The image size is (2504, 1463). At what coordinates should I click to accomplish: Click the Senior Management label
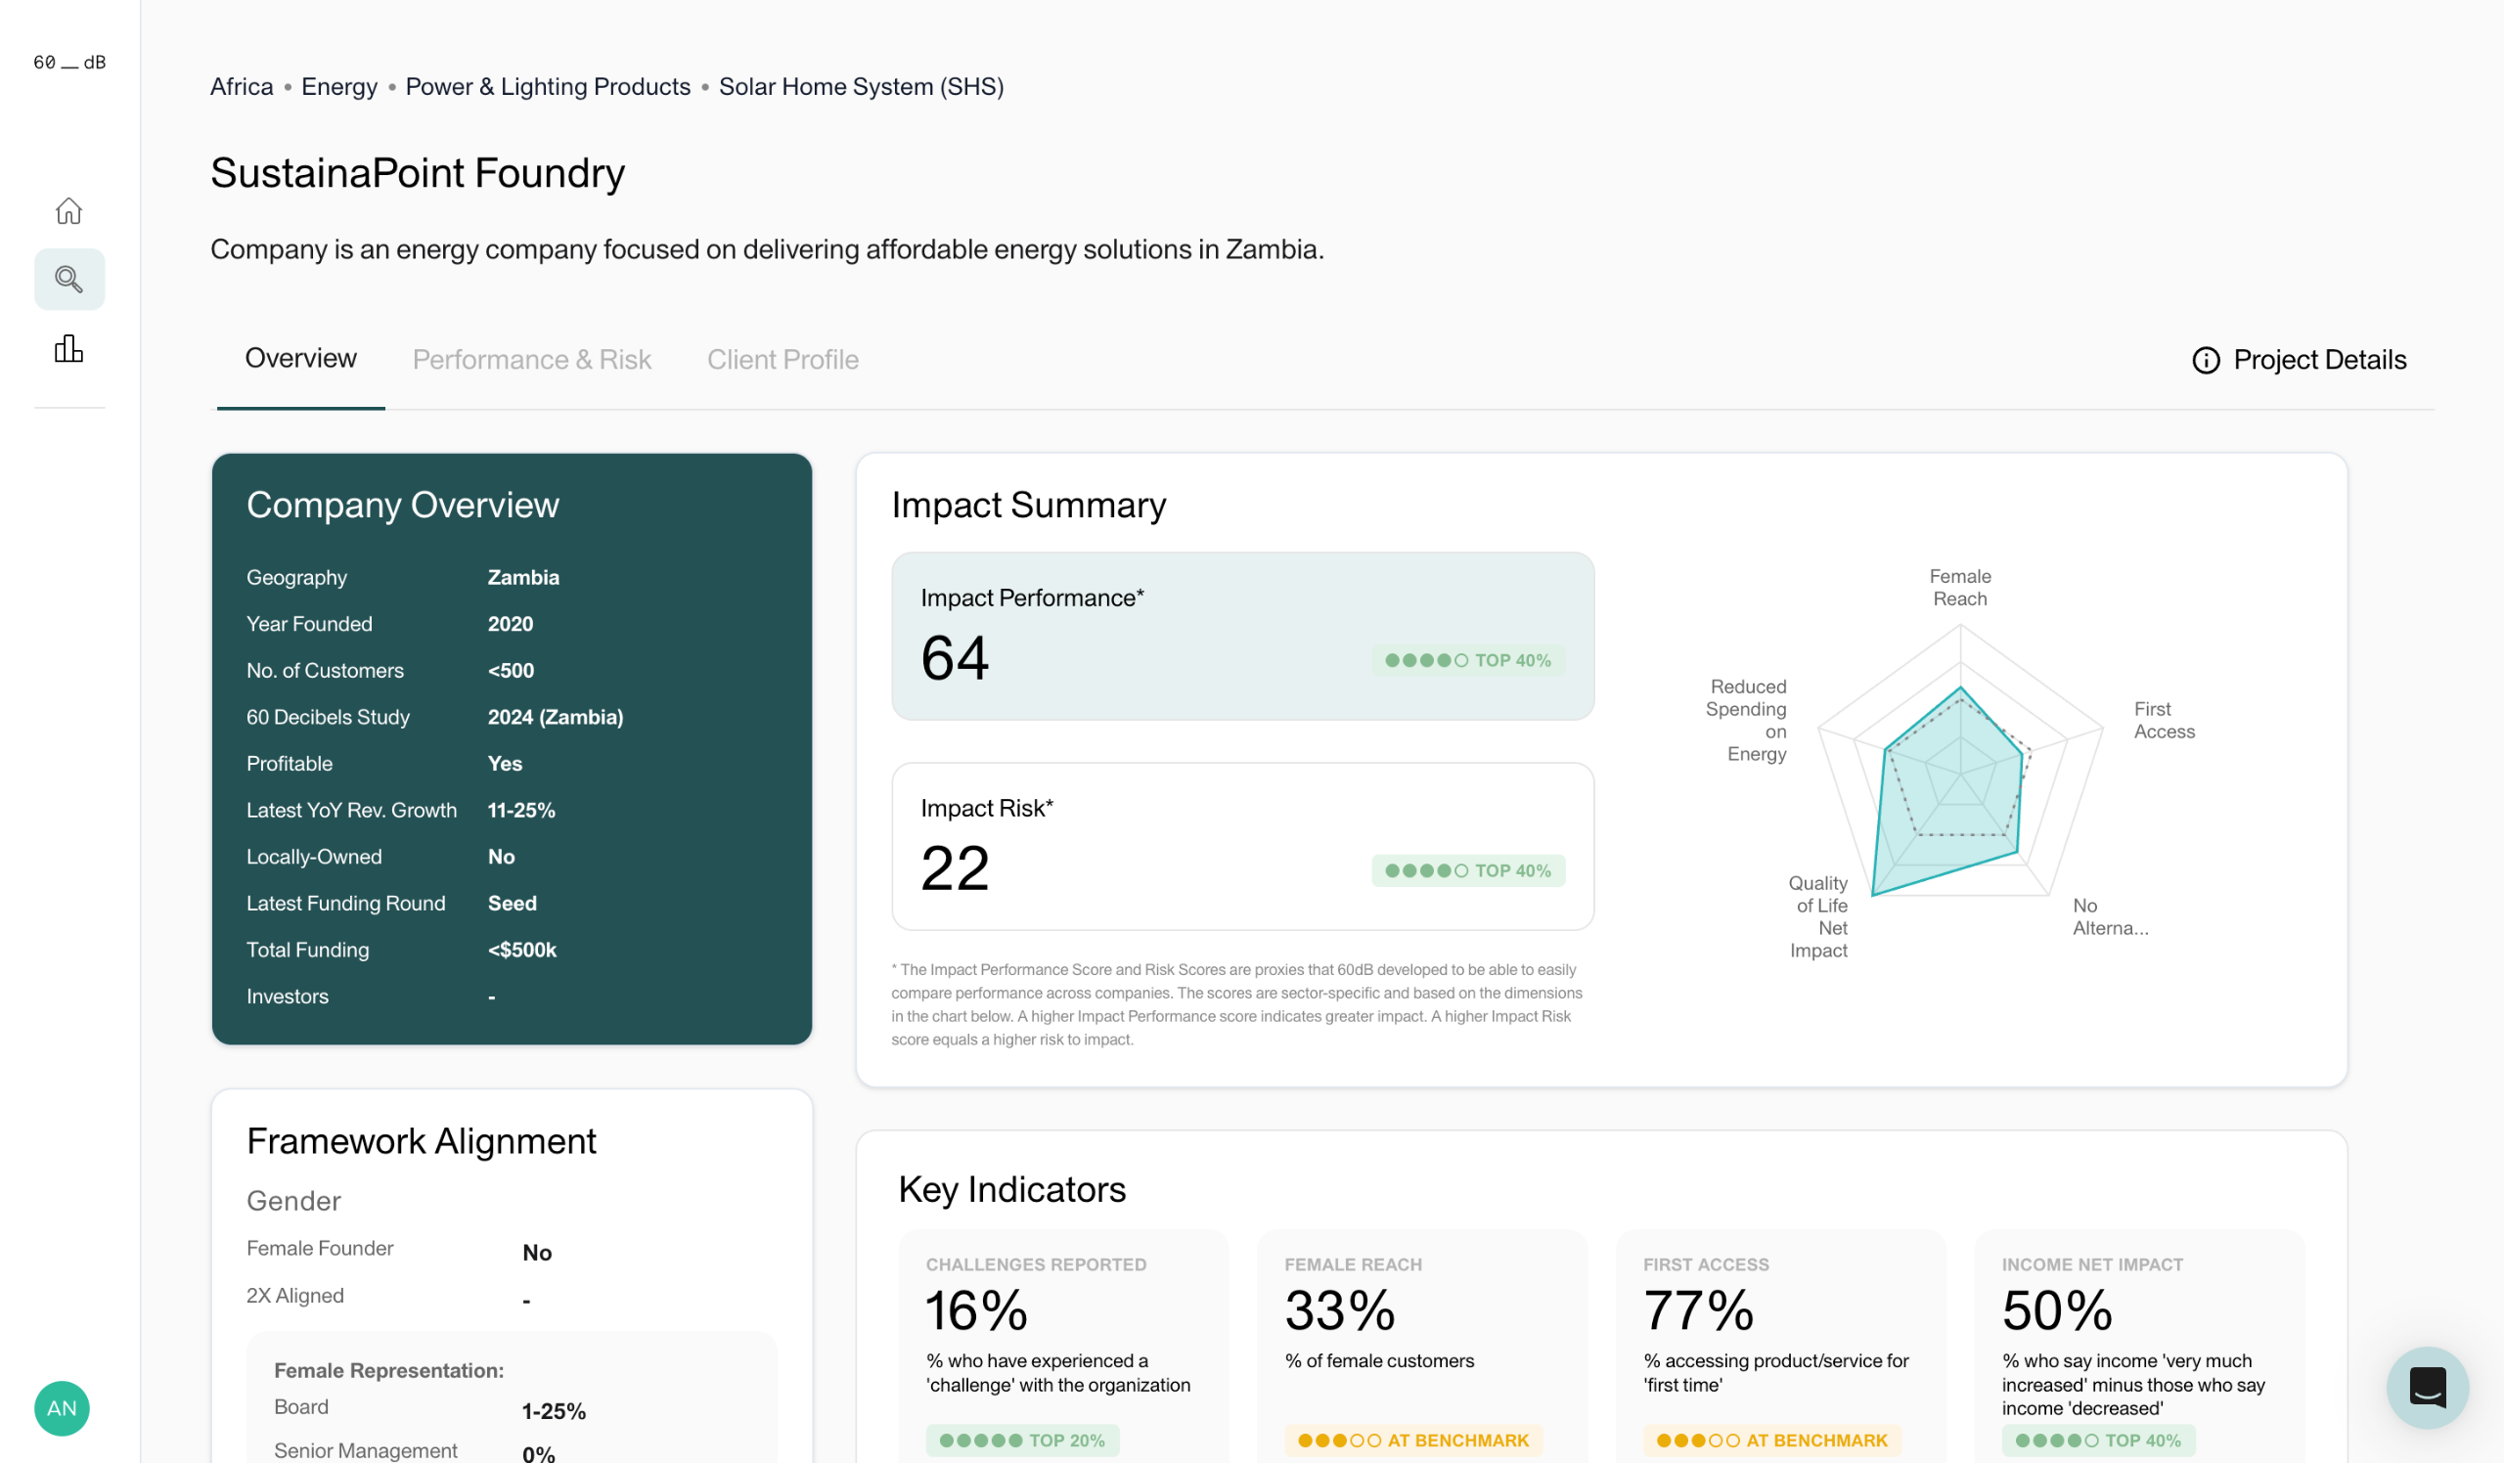click(x=366, y=1450)
